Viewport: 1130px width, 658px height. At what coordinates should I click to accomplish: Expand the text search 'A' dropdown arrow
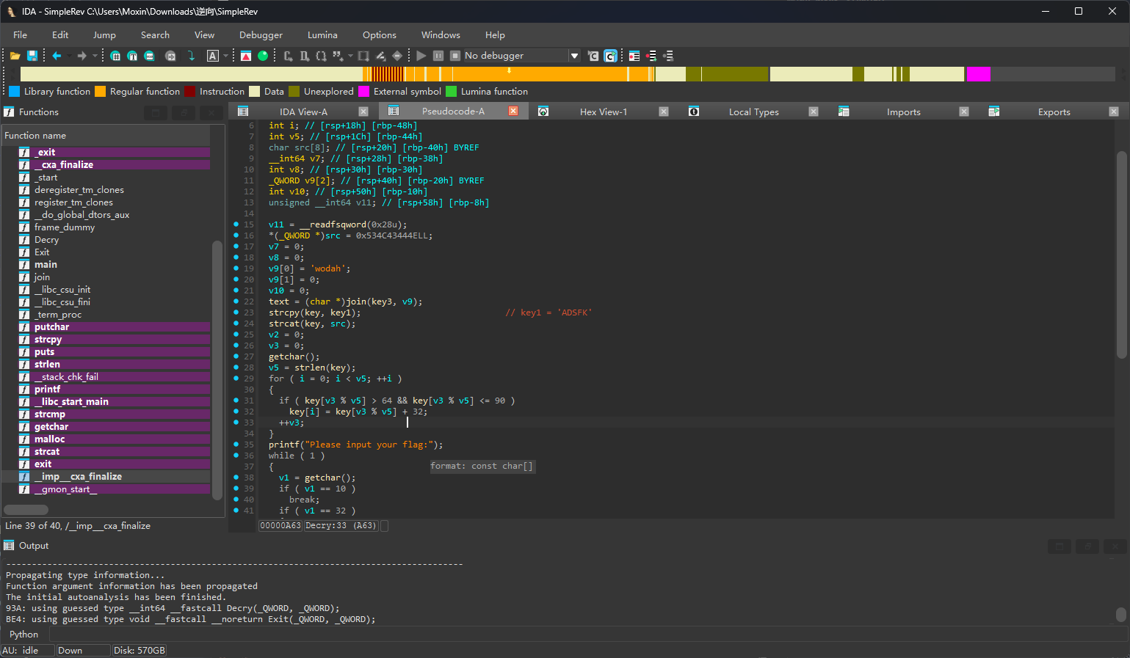[x=225, y=56]
